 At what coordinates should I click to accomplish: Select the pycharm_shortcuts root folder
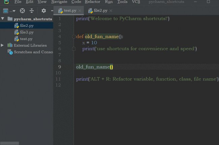(x=33, y=19)
